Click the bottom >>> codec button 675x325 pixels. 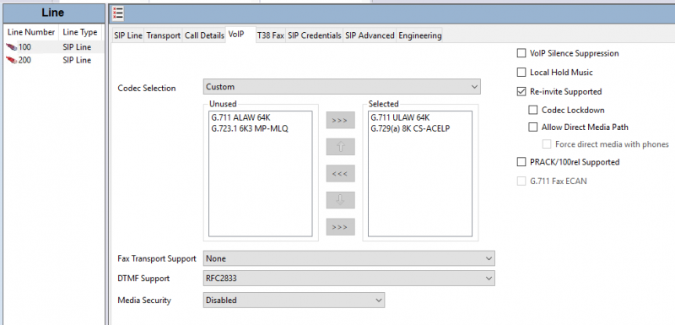click(340, 227)
